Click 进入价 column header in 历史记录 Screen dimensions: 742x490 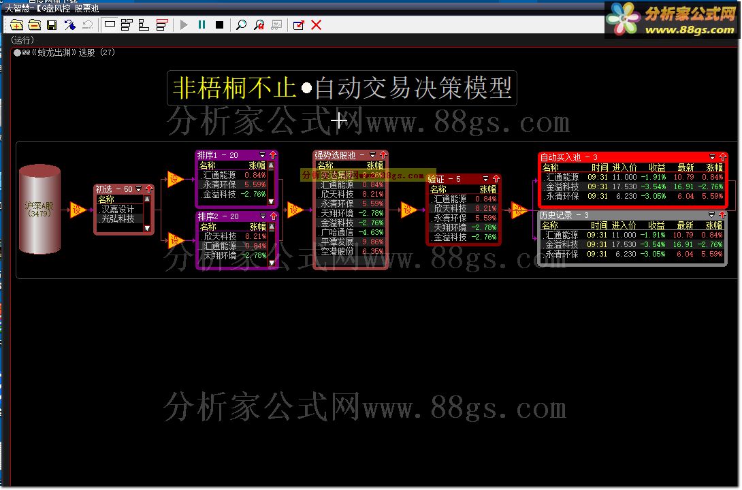pyautogui.click(x=624, y=226)
